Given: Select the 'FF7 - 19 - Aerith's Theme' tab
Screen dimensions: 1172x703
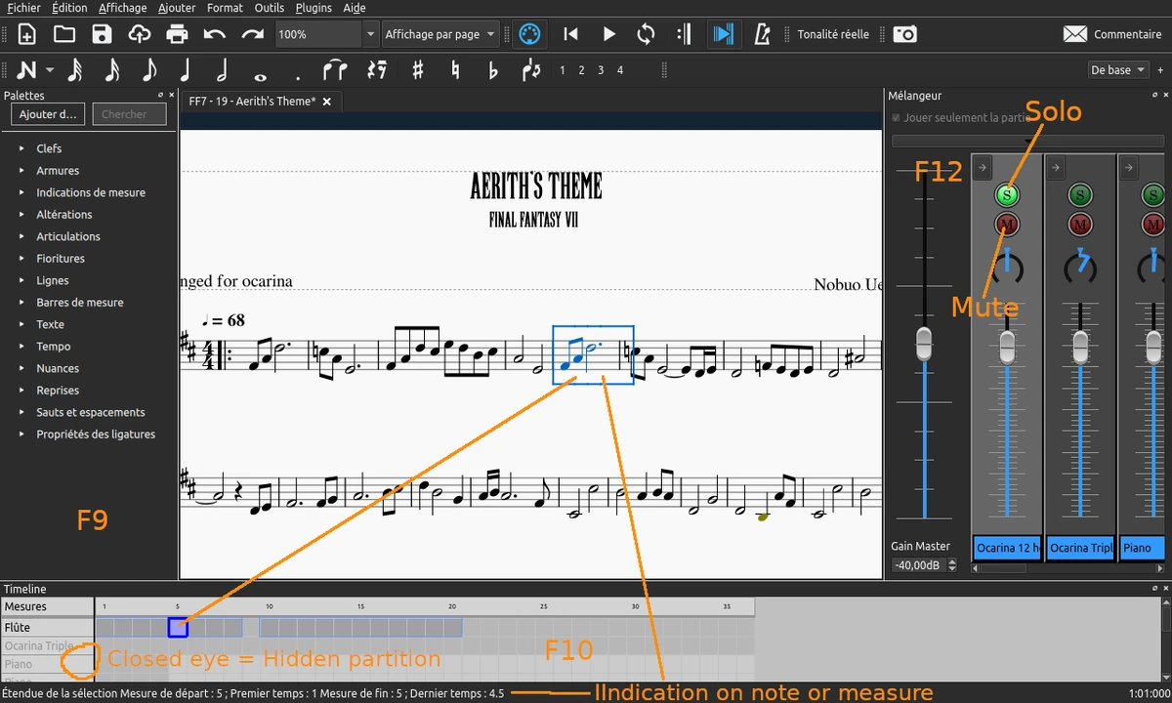Looking at the screenshot, I should point(254,101).
